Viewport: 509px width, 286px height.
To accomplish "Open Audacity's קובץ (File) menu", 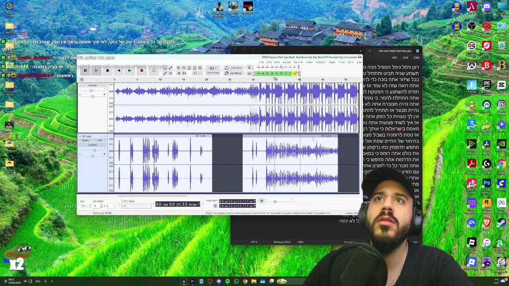I will (359, 62).
